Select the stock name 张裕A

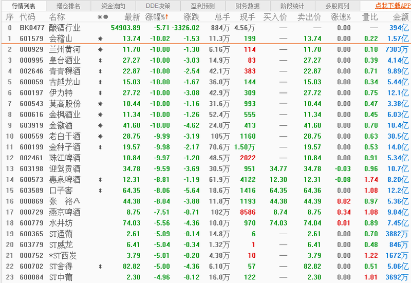[x=65, y=201]
